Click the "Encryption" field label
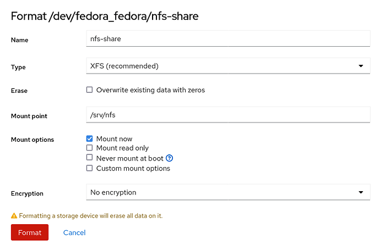Image resolution: width=380 pixels, height=250 pixels. (x=27, y=193)
